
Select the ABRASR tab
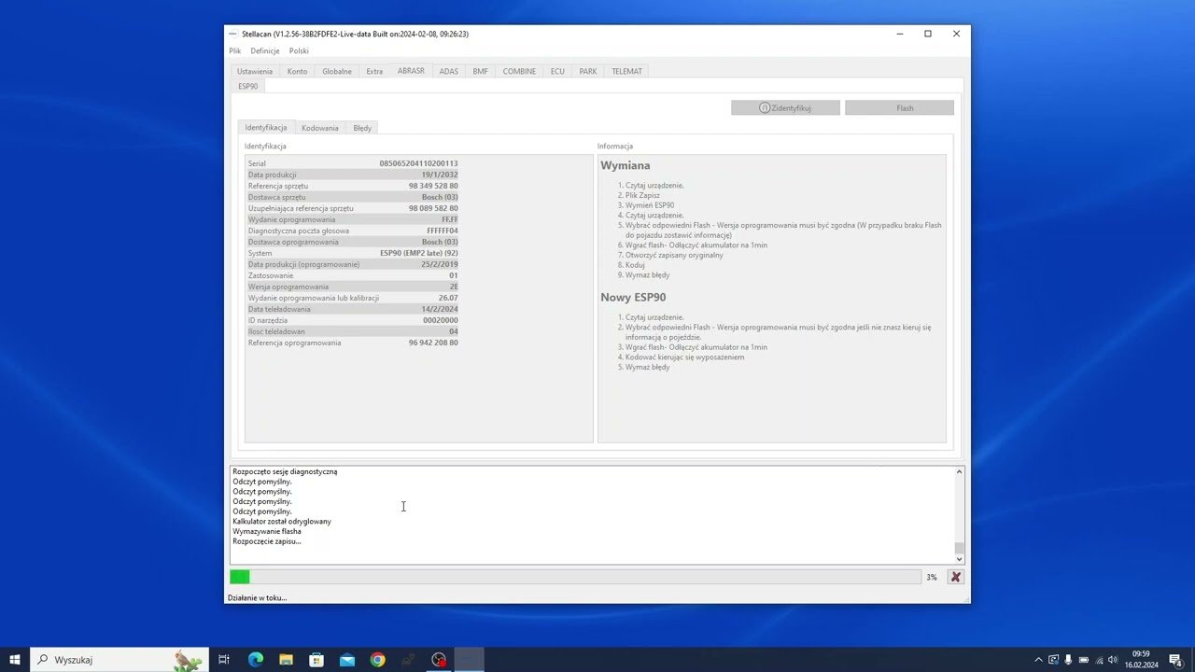(411, 71)
